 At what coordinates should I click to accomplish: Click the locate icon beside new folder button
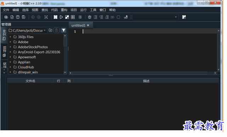click(56, 30)
